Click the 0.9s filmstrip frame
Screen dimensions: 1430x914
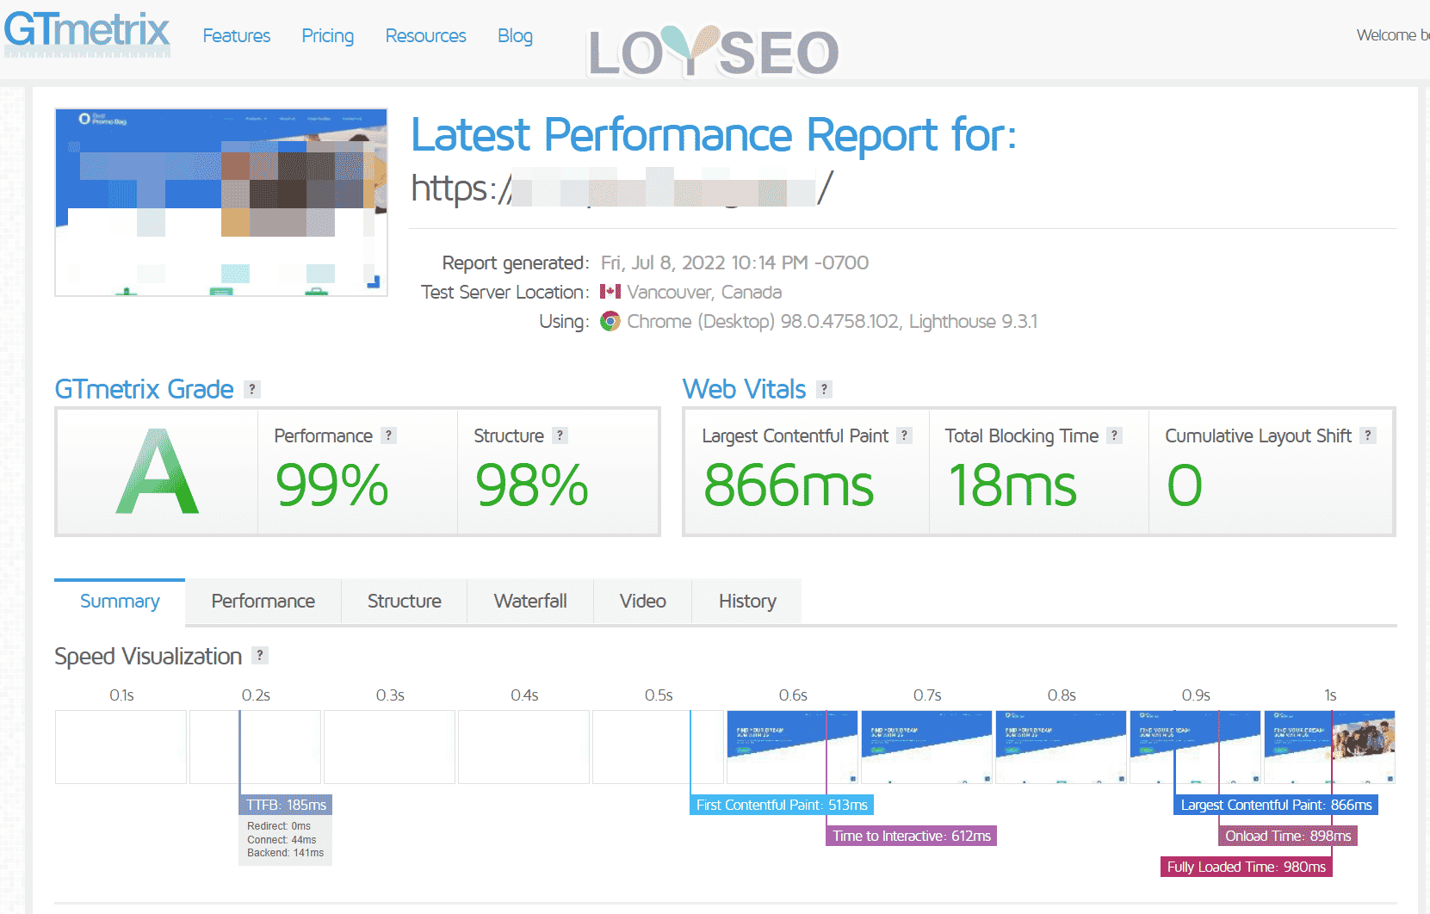tap(1195, 747)
